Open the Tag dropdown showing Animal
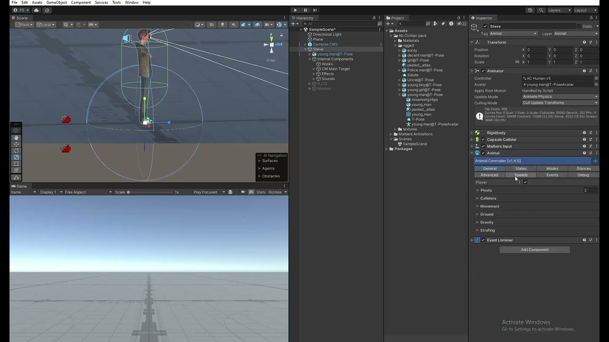This screenshot has width=609, height=342. (x=513, y=34)
